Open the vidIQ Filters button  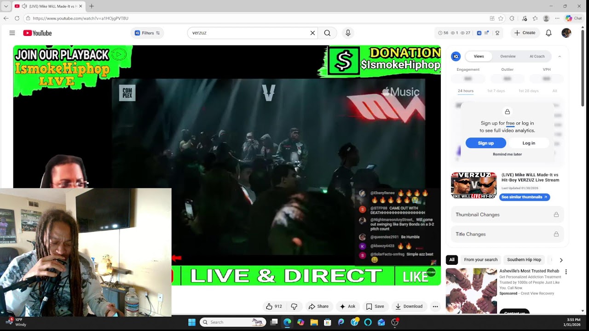point(147,33)
